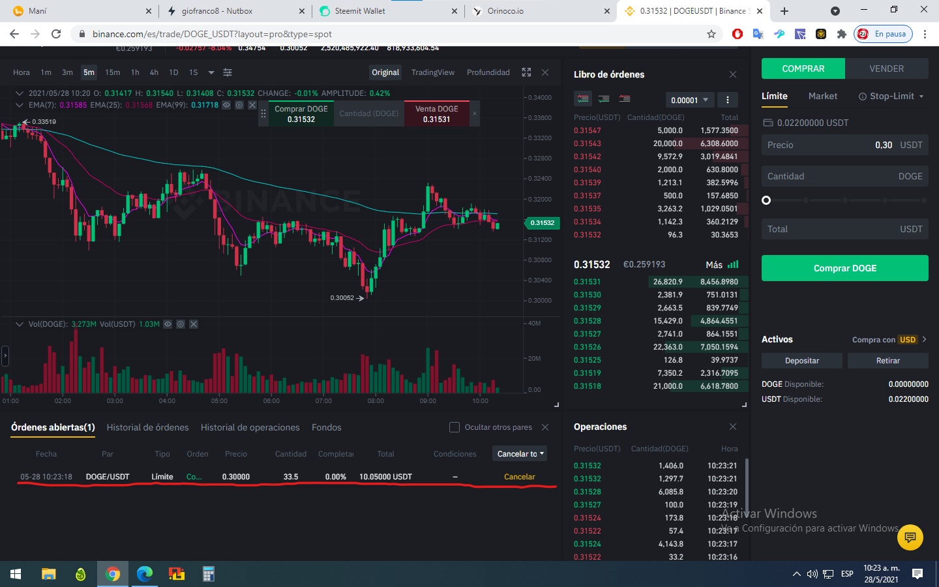The width and height of the screenshot is (939, 587).
Task: Expand the chart to fullscreen
Action: click(x=526, y=72)
